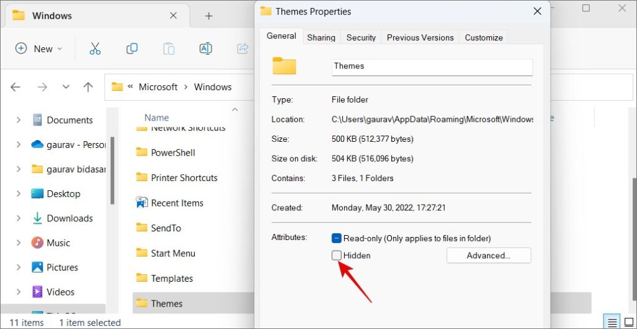Click the navigation pane scrollbar
Screen dimensions: 637x329
click(x=112, y=170)
